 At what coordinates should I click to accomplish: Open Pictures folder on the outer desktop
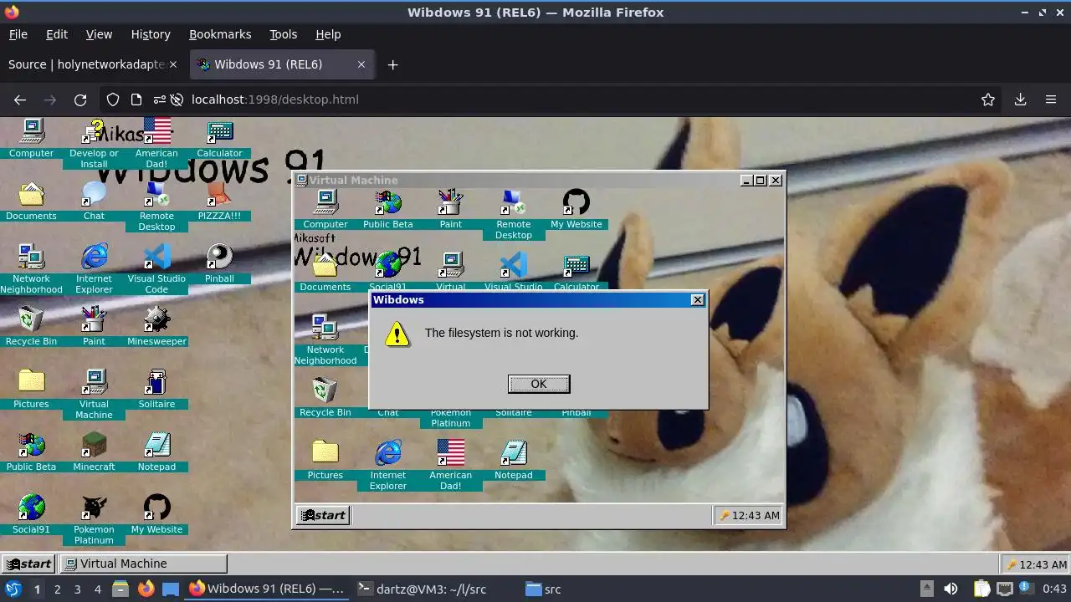coord(31,389)
